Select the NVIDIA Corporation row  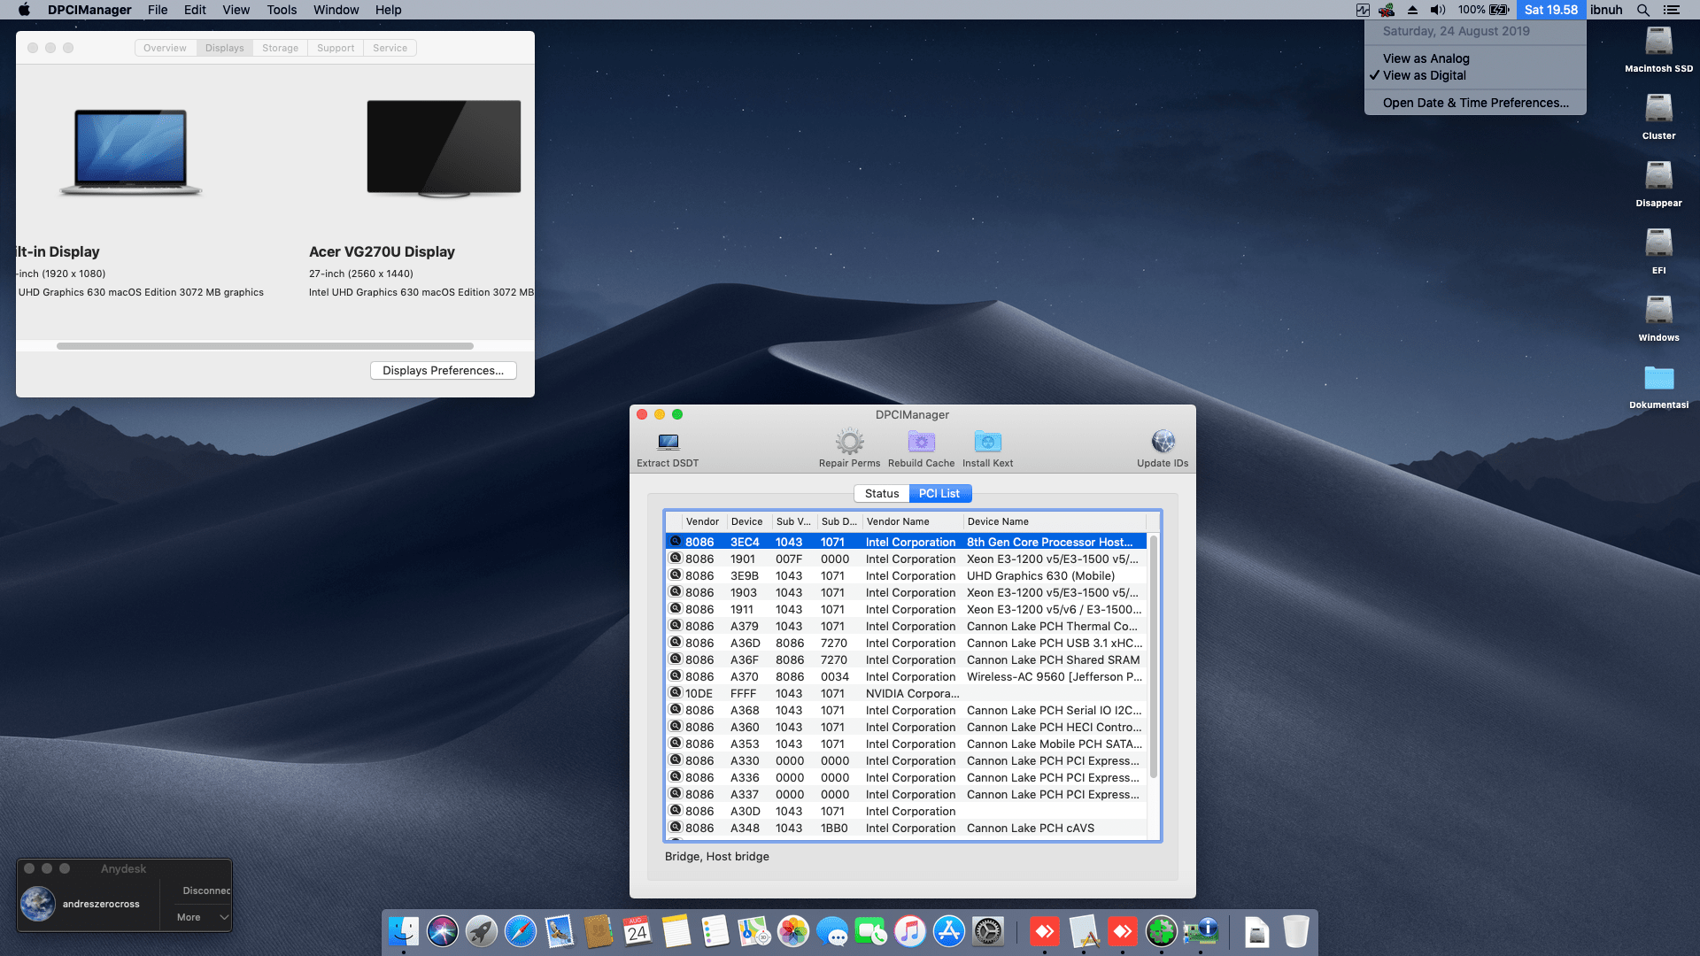906,694
